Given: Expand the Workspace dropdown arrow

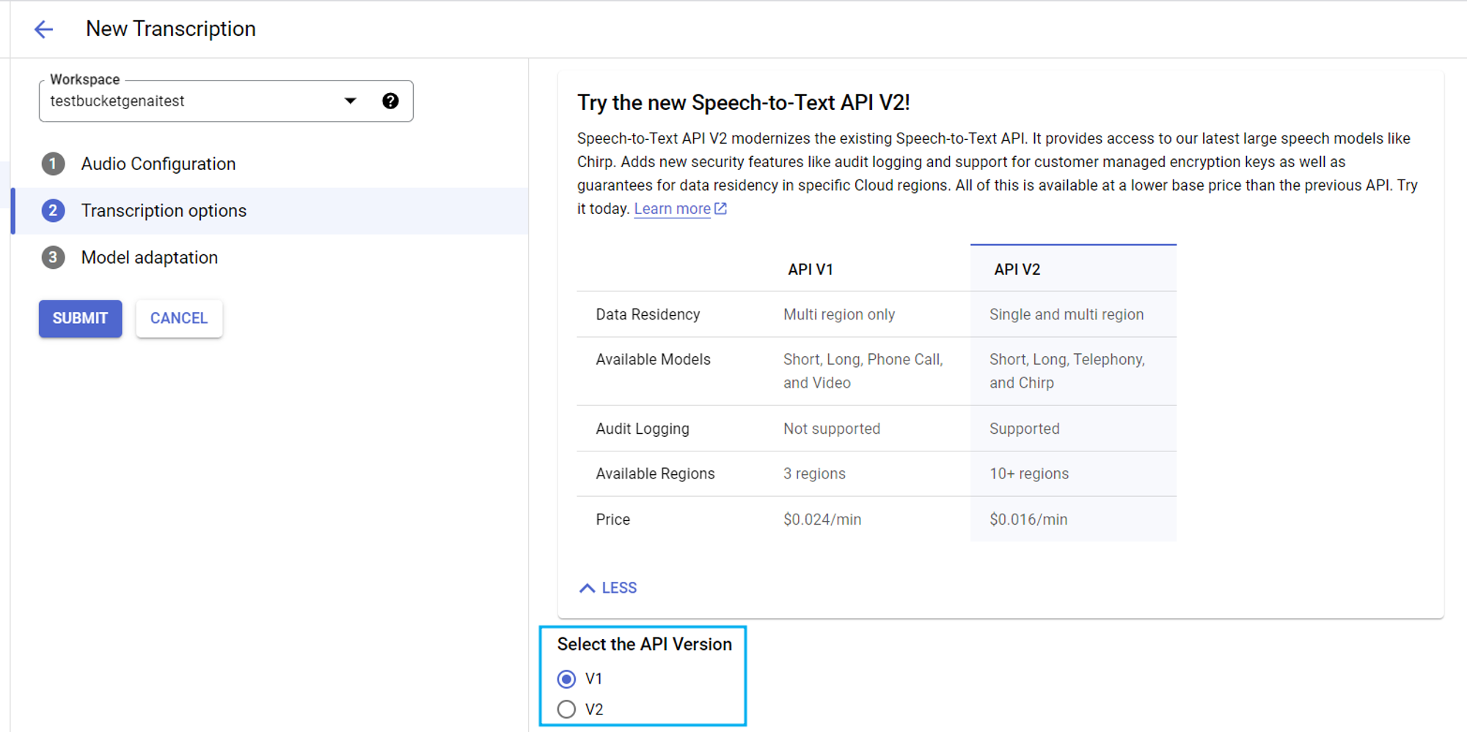Looking at the screenshot, I should click(351, 101).
